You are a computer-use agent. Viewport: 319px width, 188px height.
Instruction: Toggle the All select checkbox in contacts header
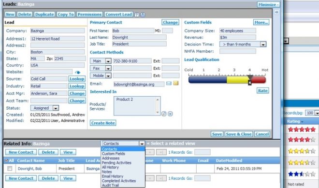pos(6,160)
